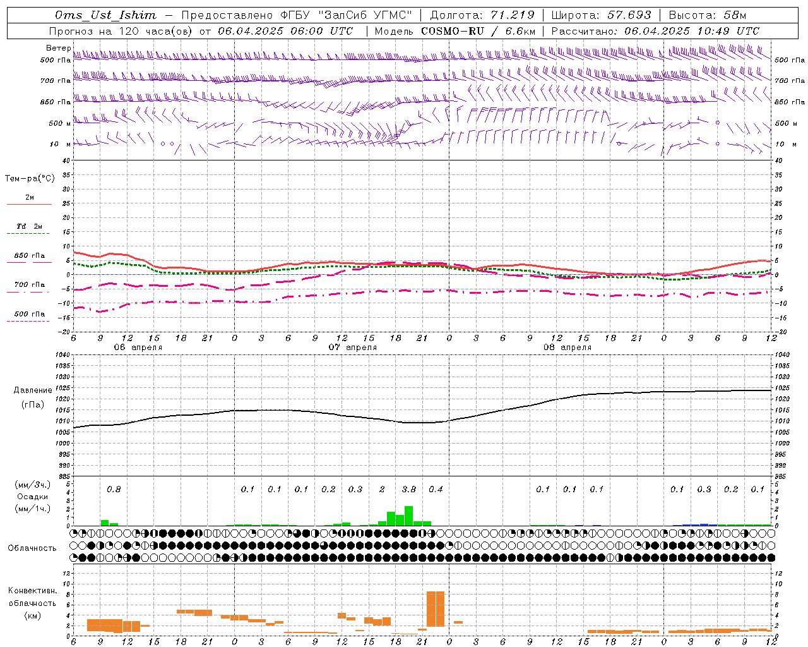Click the station title Oms_Ust_Ishim
The width and height of the screenshot is (808, 647).
[x=105, y=15]
